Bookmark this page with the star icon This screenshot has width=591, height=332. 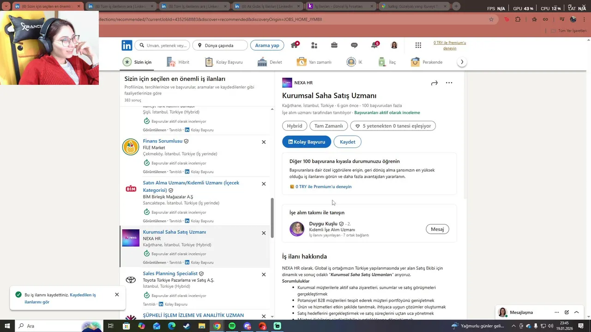pos(491,19)
